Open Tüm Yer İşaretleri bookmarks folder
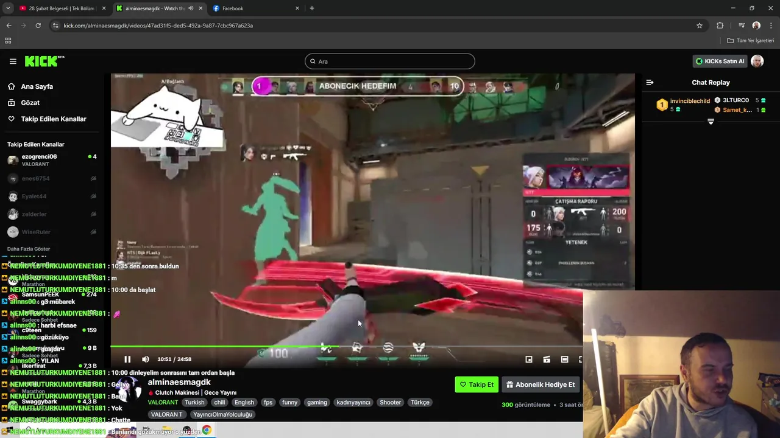The width and height of the screenshot is (780, 438). click(x=750, y=40)
